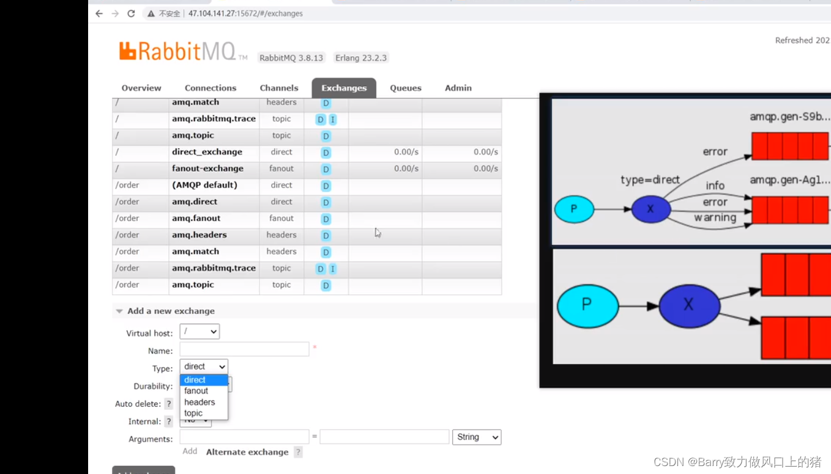Choose fanout in the Type list
Viewport: 831px width, 474px height.
coord(204,391)
